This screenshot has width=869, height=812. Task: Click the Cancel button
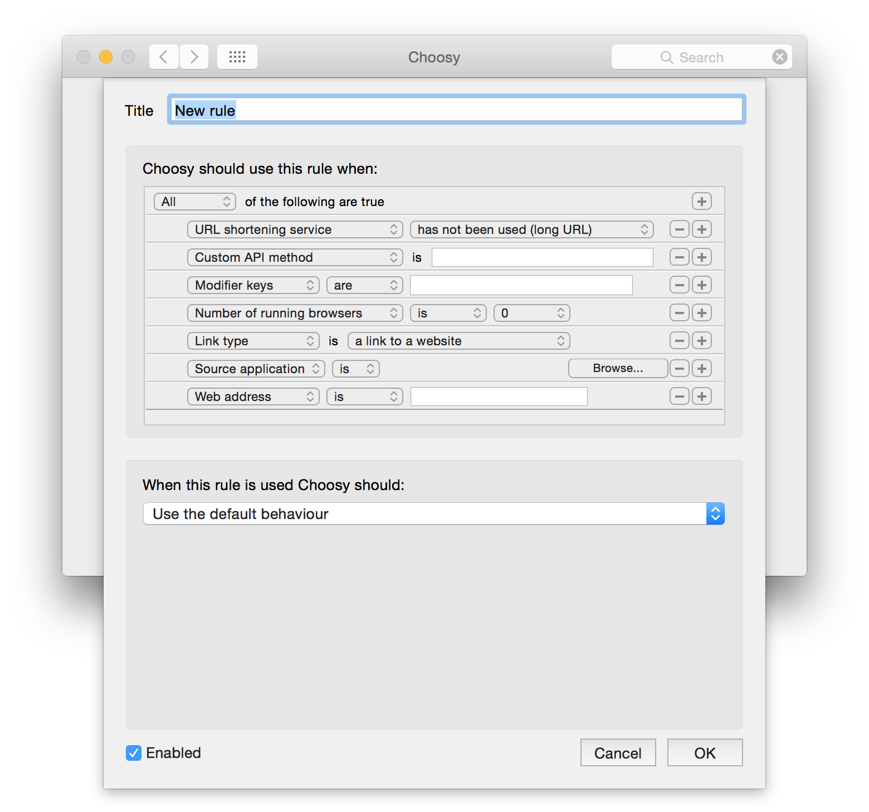pyautogui.click(x=618, y=753)
